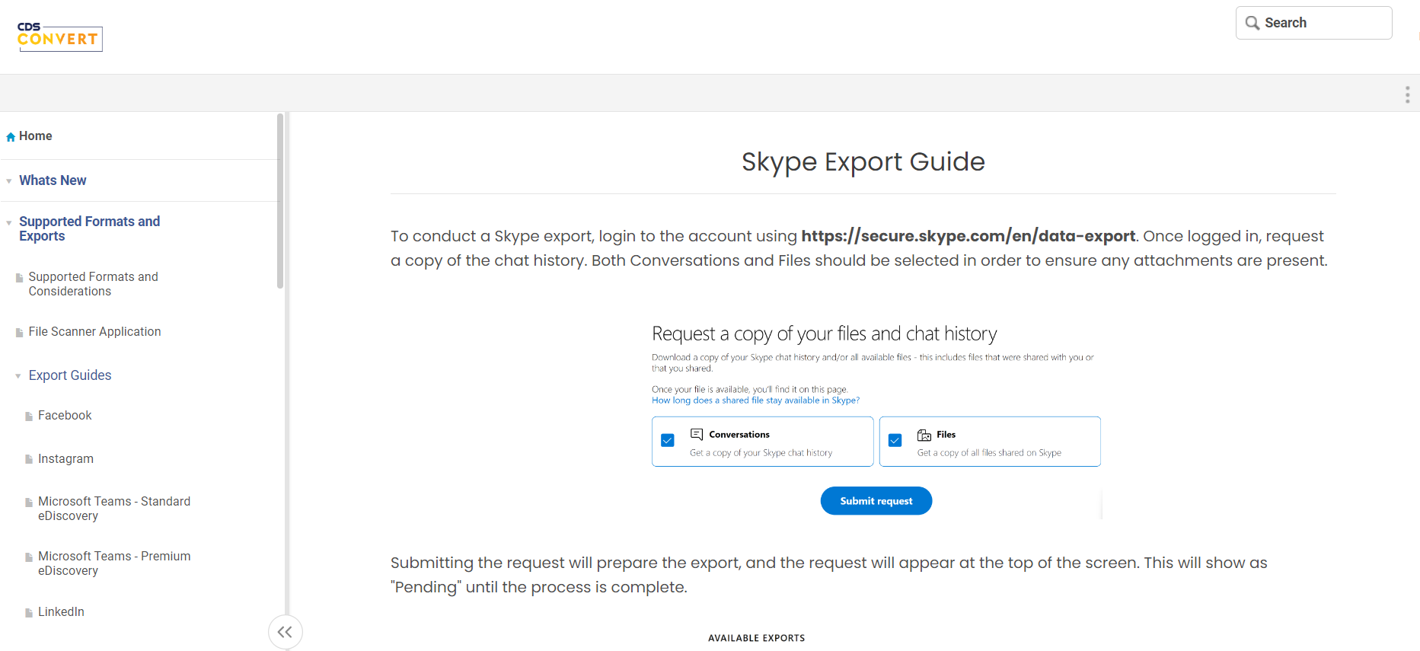Click 'Get a copy of your Skype chat history' text
1420x651 pixels.
click(761, 453)
